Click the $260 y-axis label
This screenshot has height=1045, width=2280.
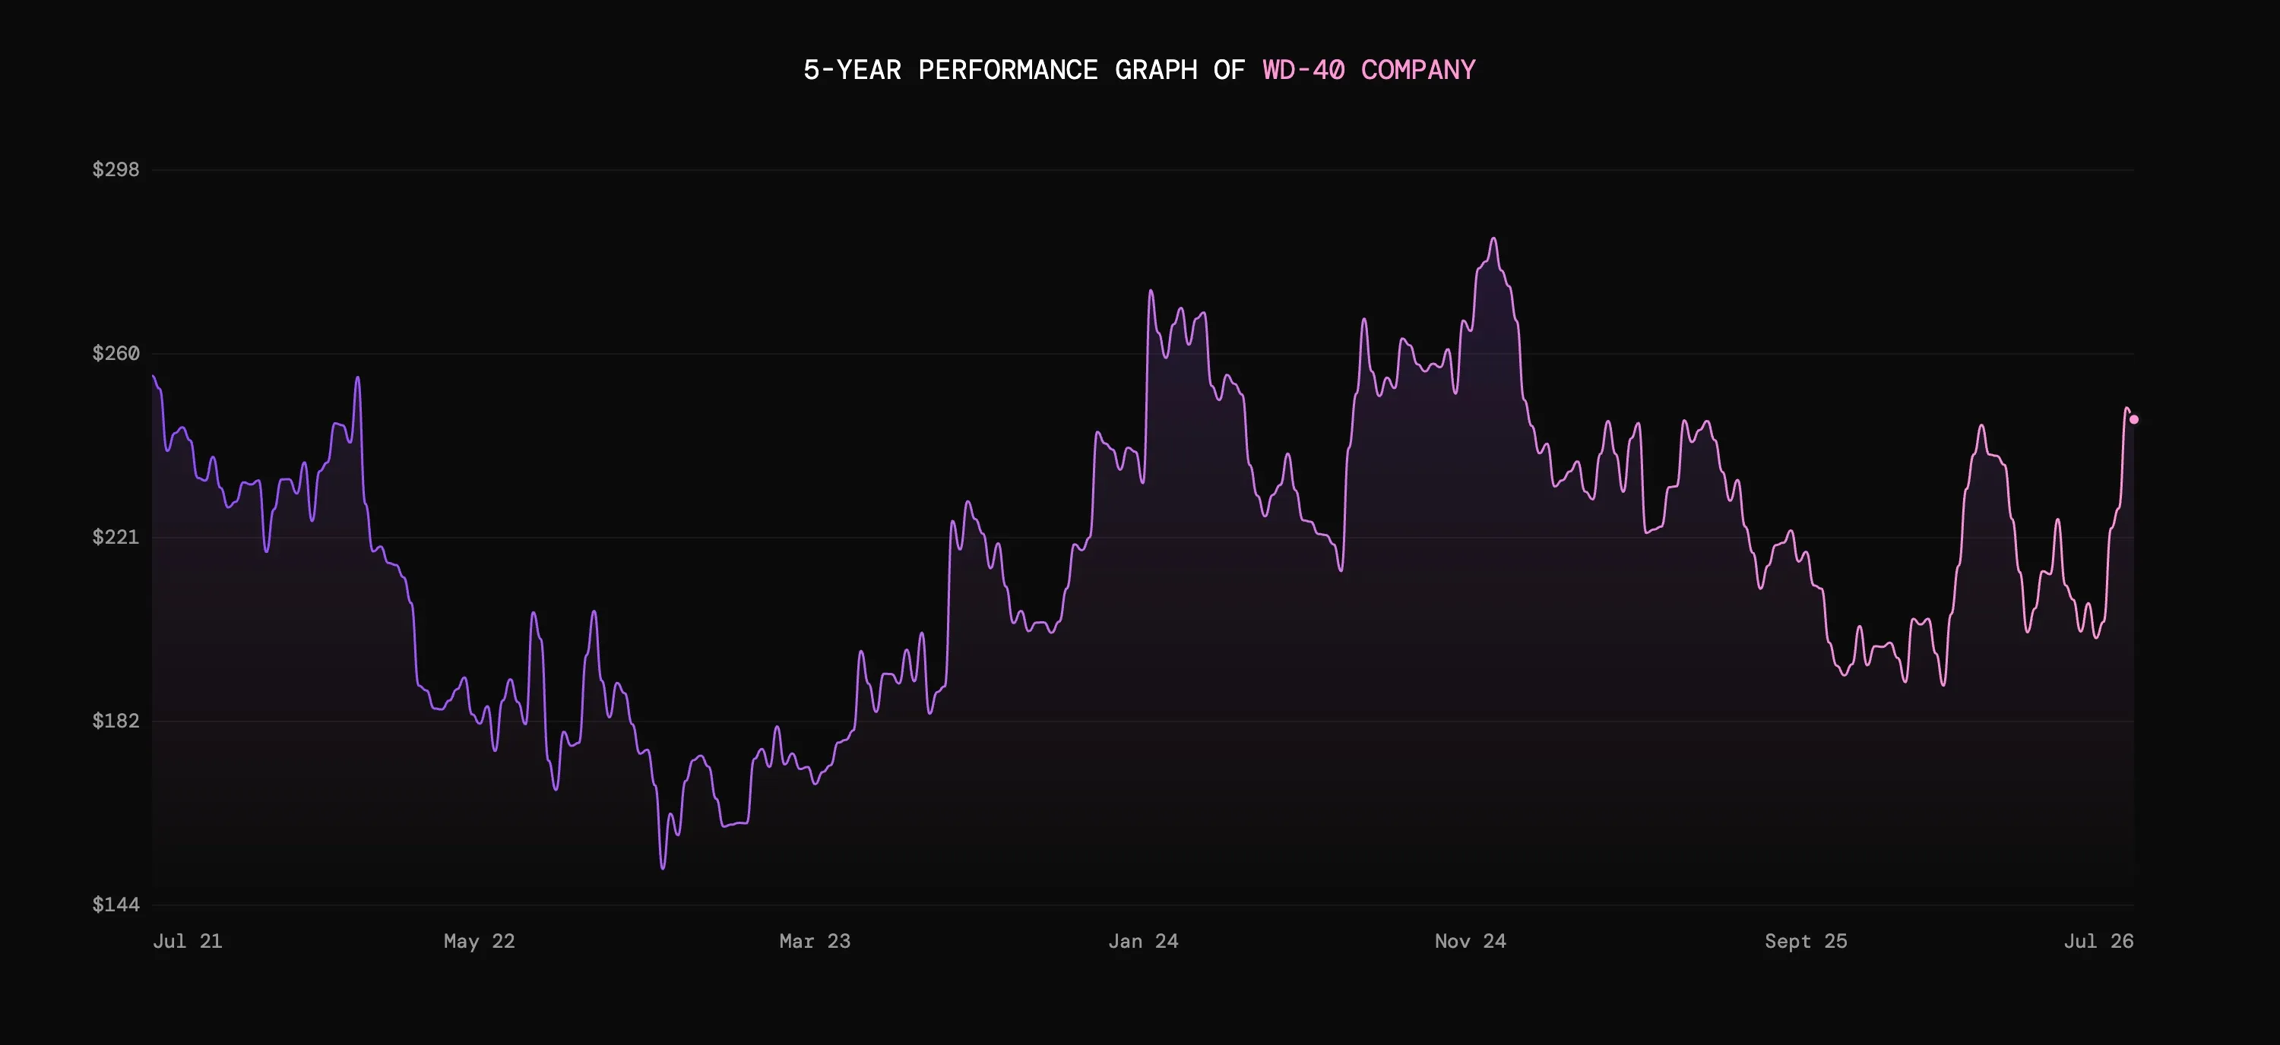point(116,352)
